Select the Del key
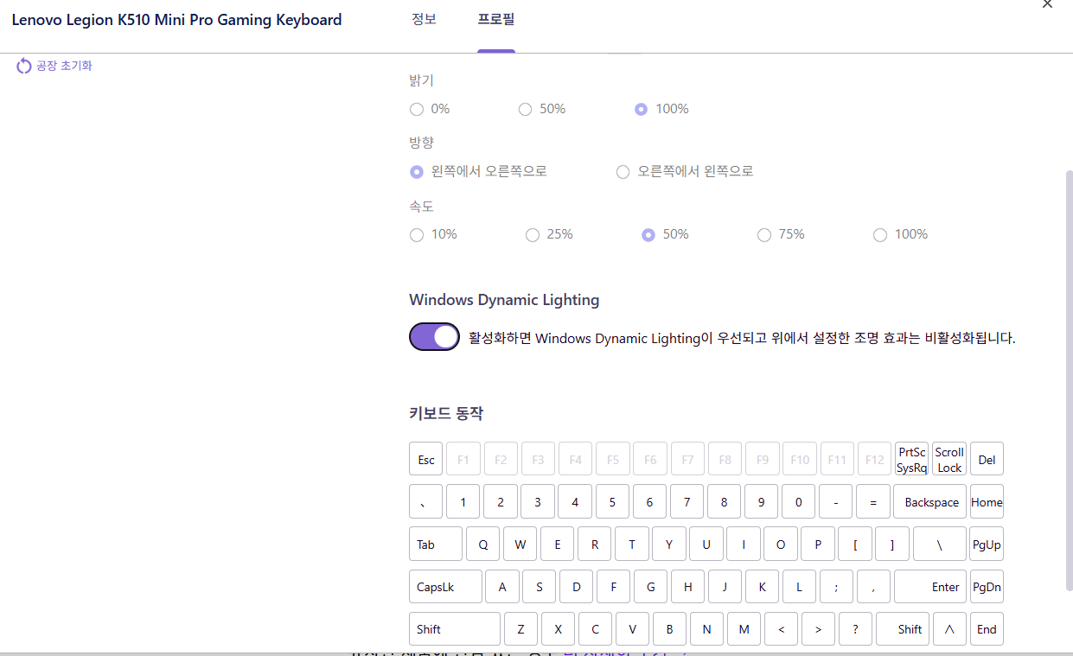The image size is (1073, 656). pos(987,459)
